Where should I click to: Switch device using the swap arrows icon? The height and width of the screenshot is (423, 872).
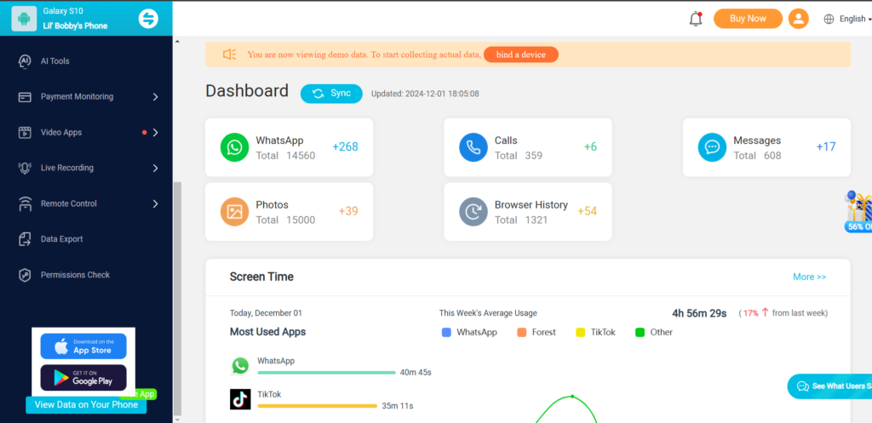[x=148, y=19]
